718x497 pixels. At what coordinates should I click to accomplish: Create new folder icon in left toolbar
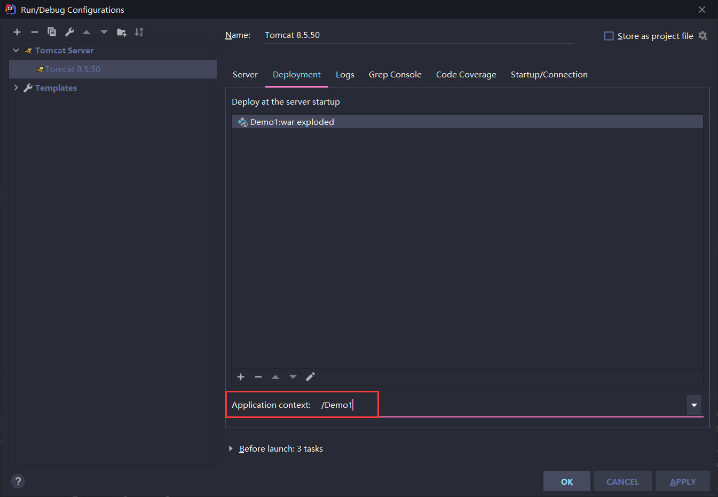[122, 32]
